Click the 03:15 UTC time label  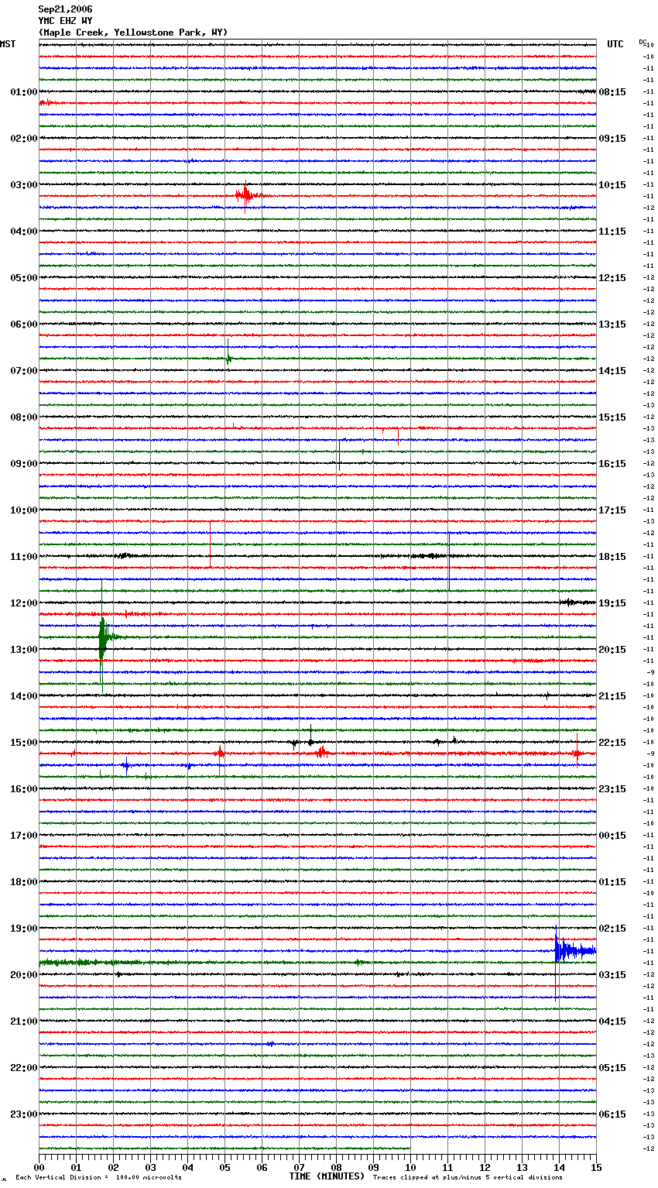click(612, 975)
